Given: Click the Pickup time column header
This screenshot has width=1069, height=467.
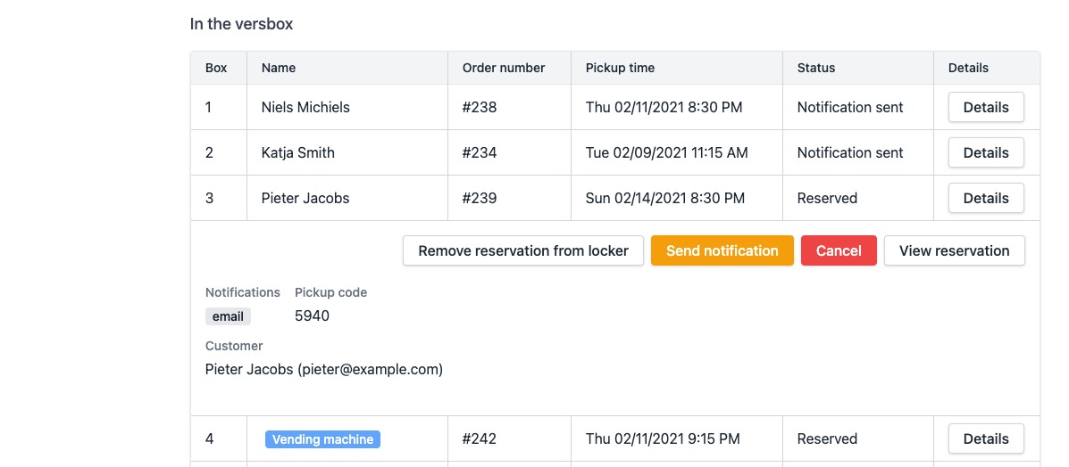Looking at the screenshot, I should (x=620, y=68).
